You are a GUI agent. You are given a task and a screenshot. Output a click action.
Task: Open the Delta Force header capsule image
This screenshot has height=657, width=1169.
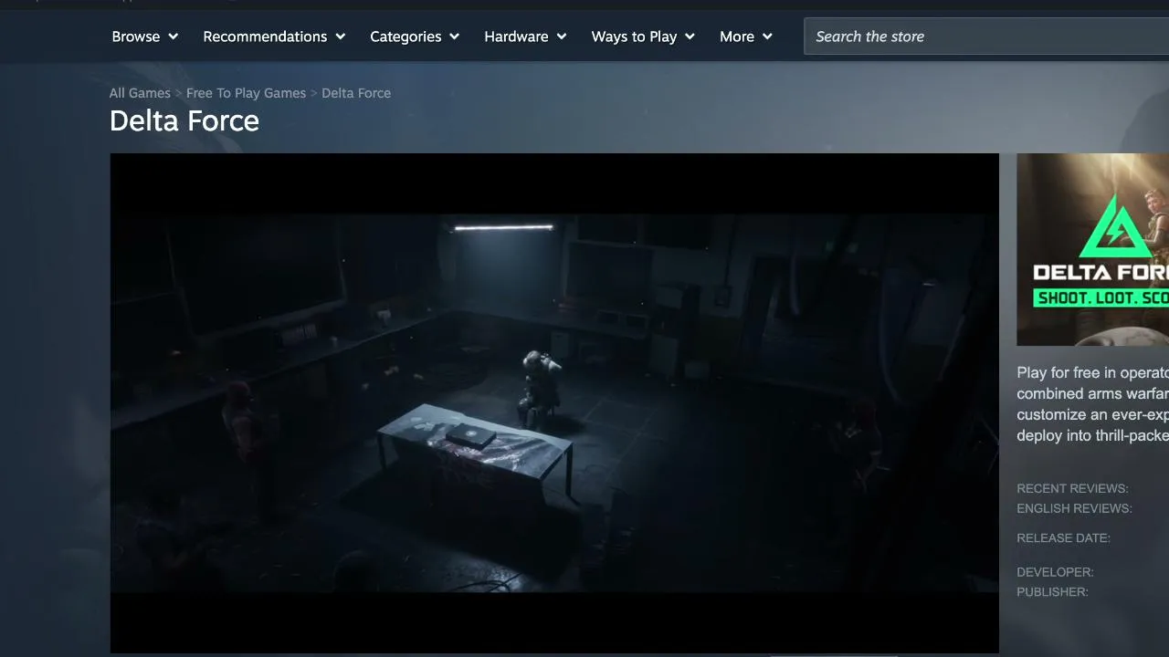coord(1093,249)
